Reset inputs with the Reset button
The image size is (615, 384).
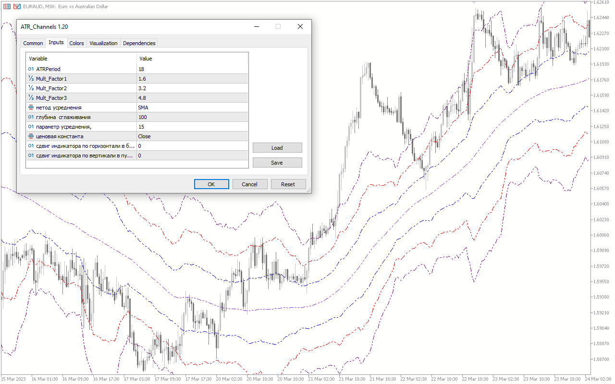click(288, 184)
